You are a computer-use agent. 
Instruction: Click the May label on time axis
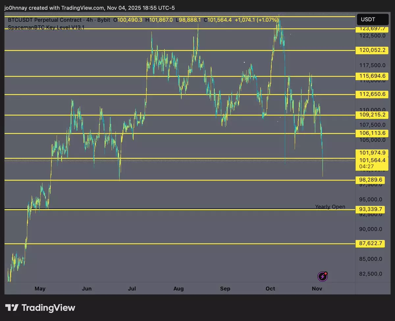[x=40, y=289]
